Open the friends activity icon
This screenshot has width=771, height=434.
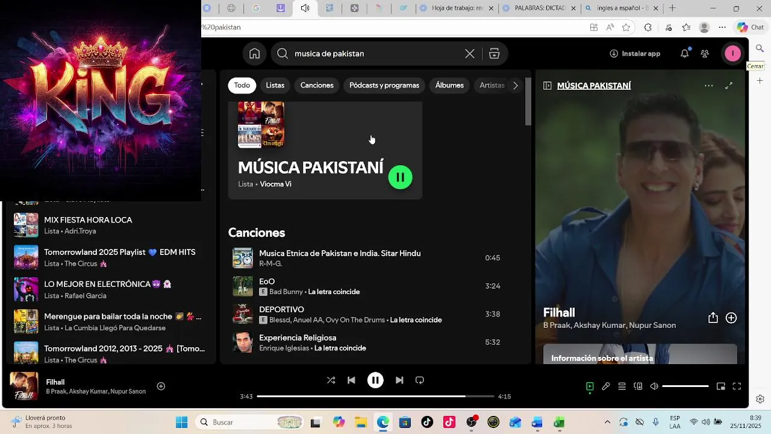point(705,54)
